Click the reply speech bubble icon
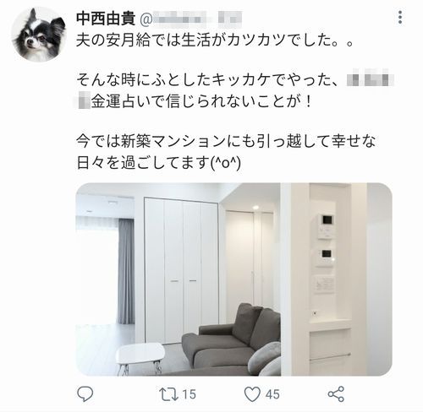The height and width of the screenshot is (412, 423). click(85, 393)
